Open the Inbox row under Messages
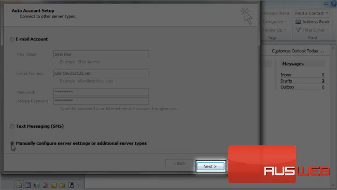The image size is (337, 190). pos(302,75)
